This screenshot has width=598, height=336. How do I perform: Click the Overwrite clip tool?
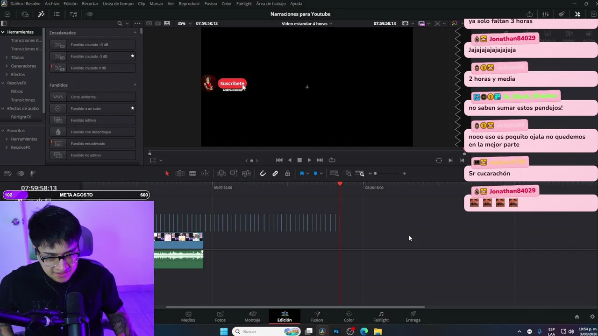(234, 174)
